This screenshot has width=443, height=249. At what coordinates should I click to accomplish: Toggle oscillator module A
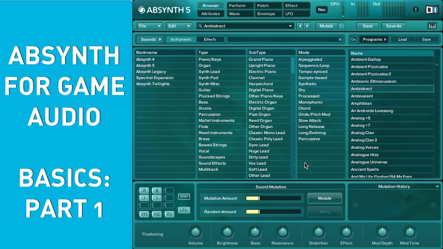click(x=144, y=191)
